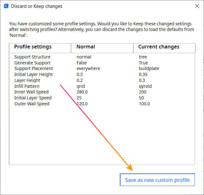This screenshot has height=195, width=204.
Task: Click the Cura logo icon in title bar
Action: pos(6,6)
